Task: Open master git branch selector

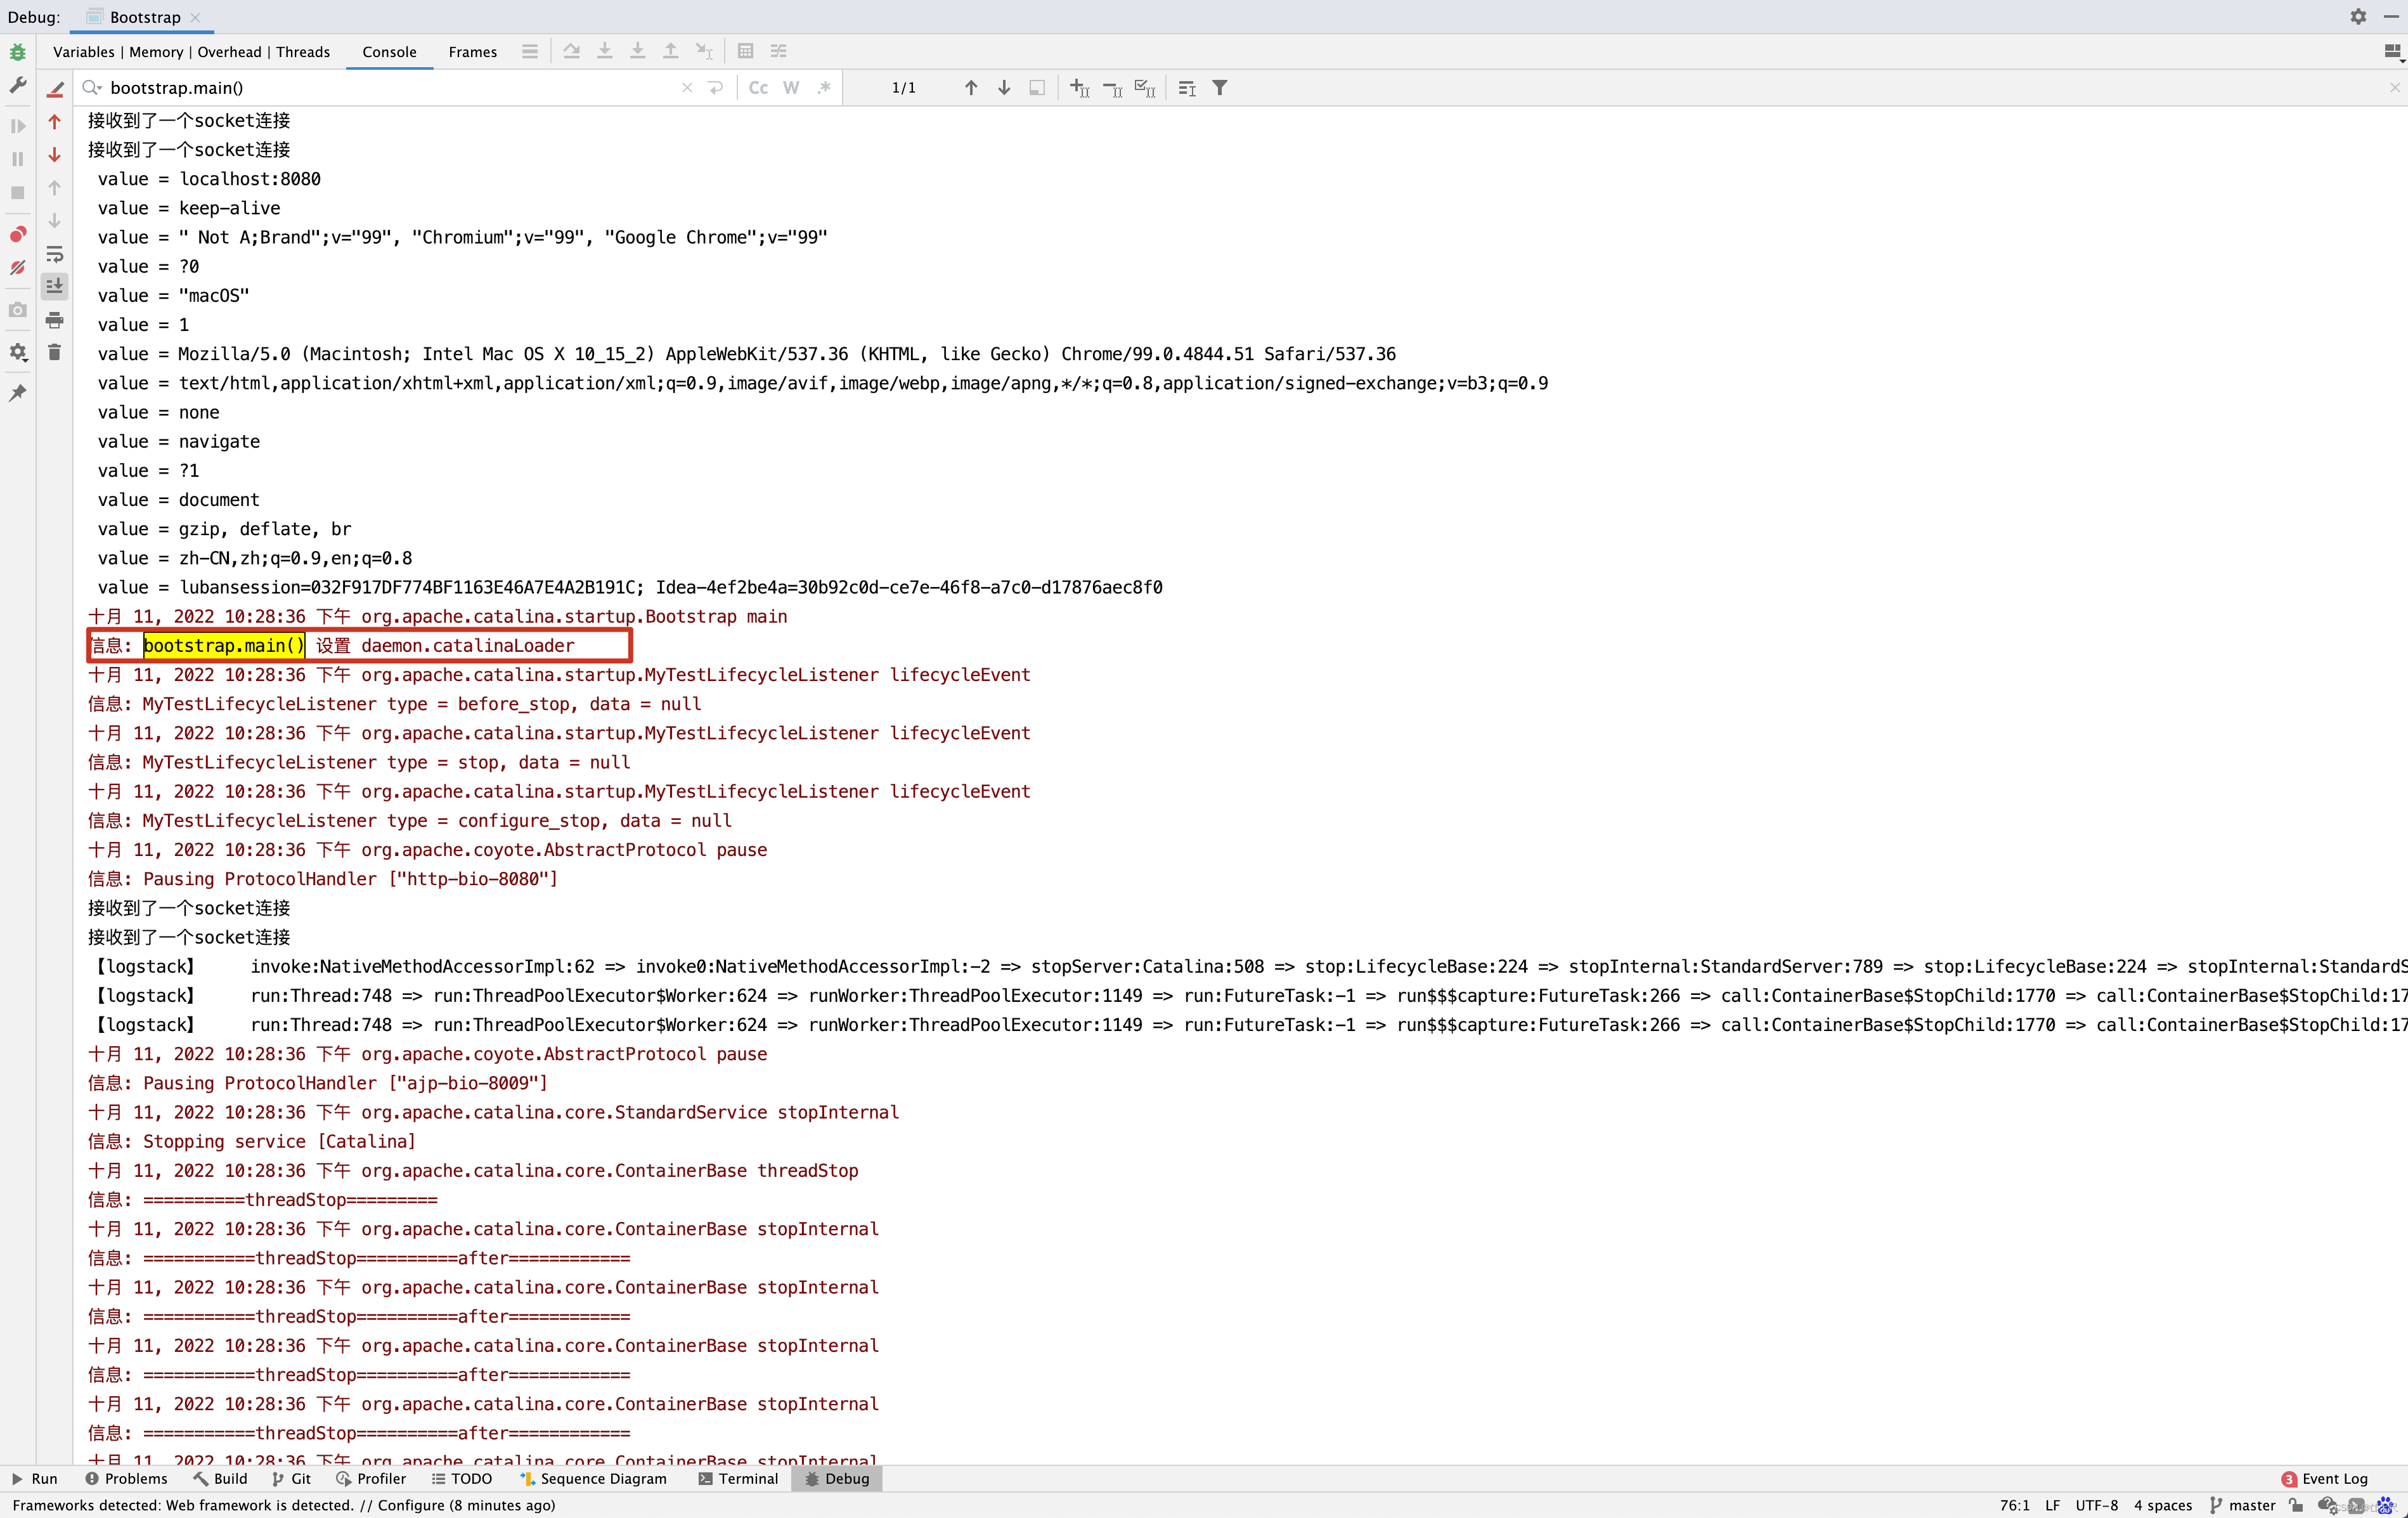Action: (2242, 1505)
